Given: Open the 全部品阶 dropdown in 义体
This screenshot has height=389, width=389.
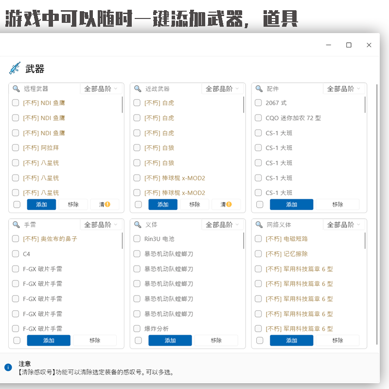Looking at the screenshot, I should click(223, 225).
